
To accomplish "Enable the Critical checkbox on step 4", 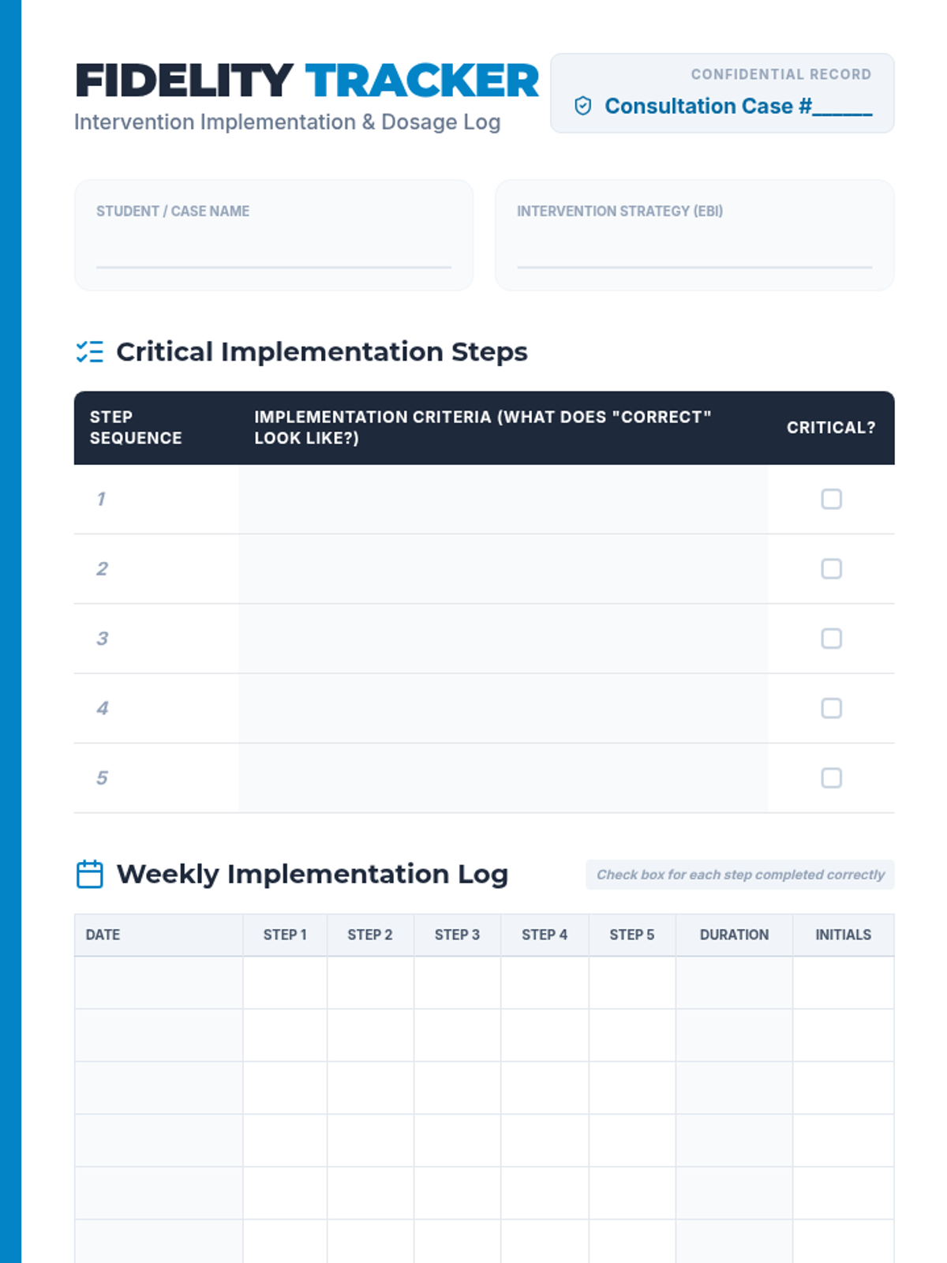I will [831, 708].
